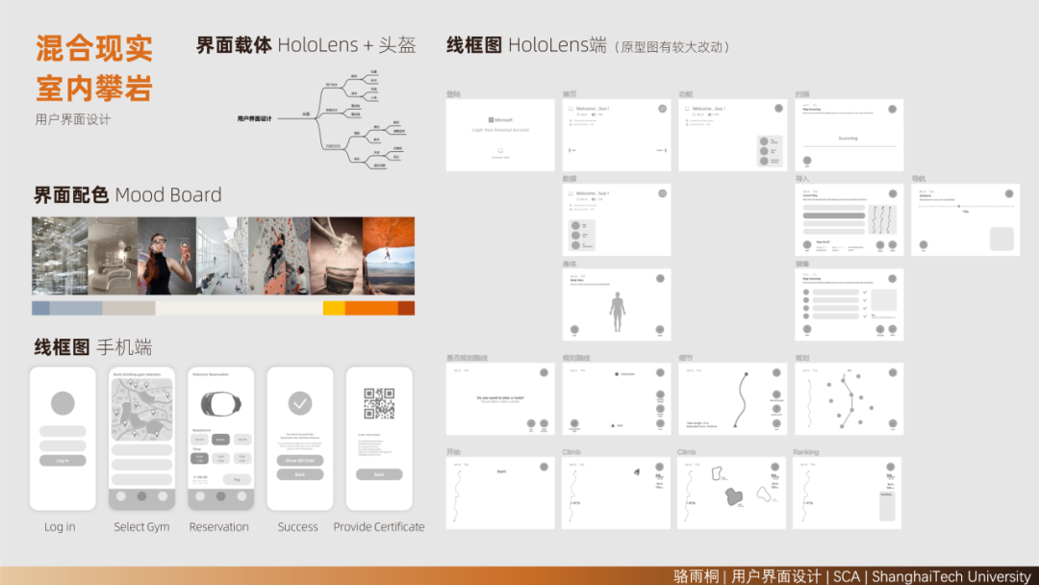Click the round profile button in the 开始 wireframe
The height and width of the screenshot is (585, 1039).
click(544, 467)
